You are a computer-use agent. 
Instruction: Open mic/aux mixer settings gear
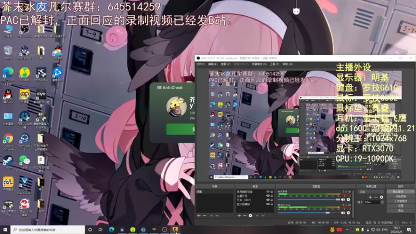coord(348,213)
